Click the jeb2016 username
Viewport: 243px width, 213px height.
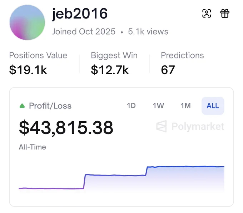pos(80,14)
